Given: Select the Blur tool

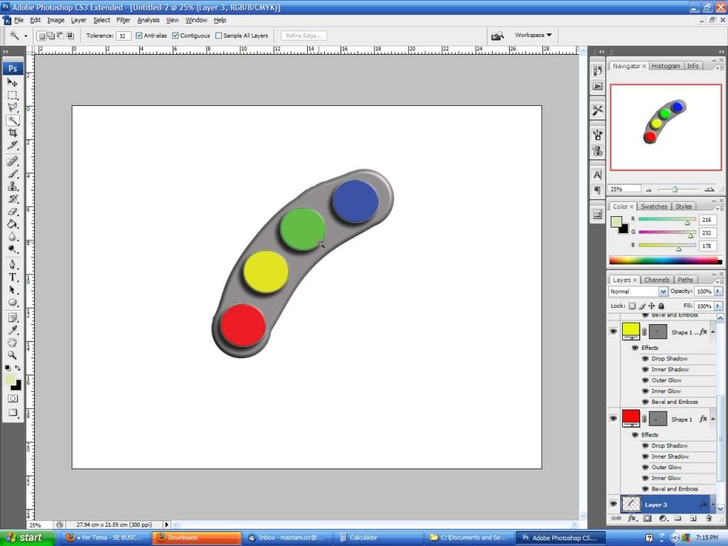Looking at the screenshot, I should 13,236.
